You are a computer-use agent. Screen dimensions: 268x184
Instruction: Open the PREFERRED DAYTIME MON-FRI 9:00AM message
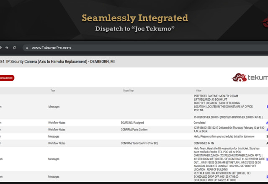point(228,107)
